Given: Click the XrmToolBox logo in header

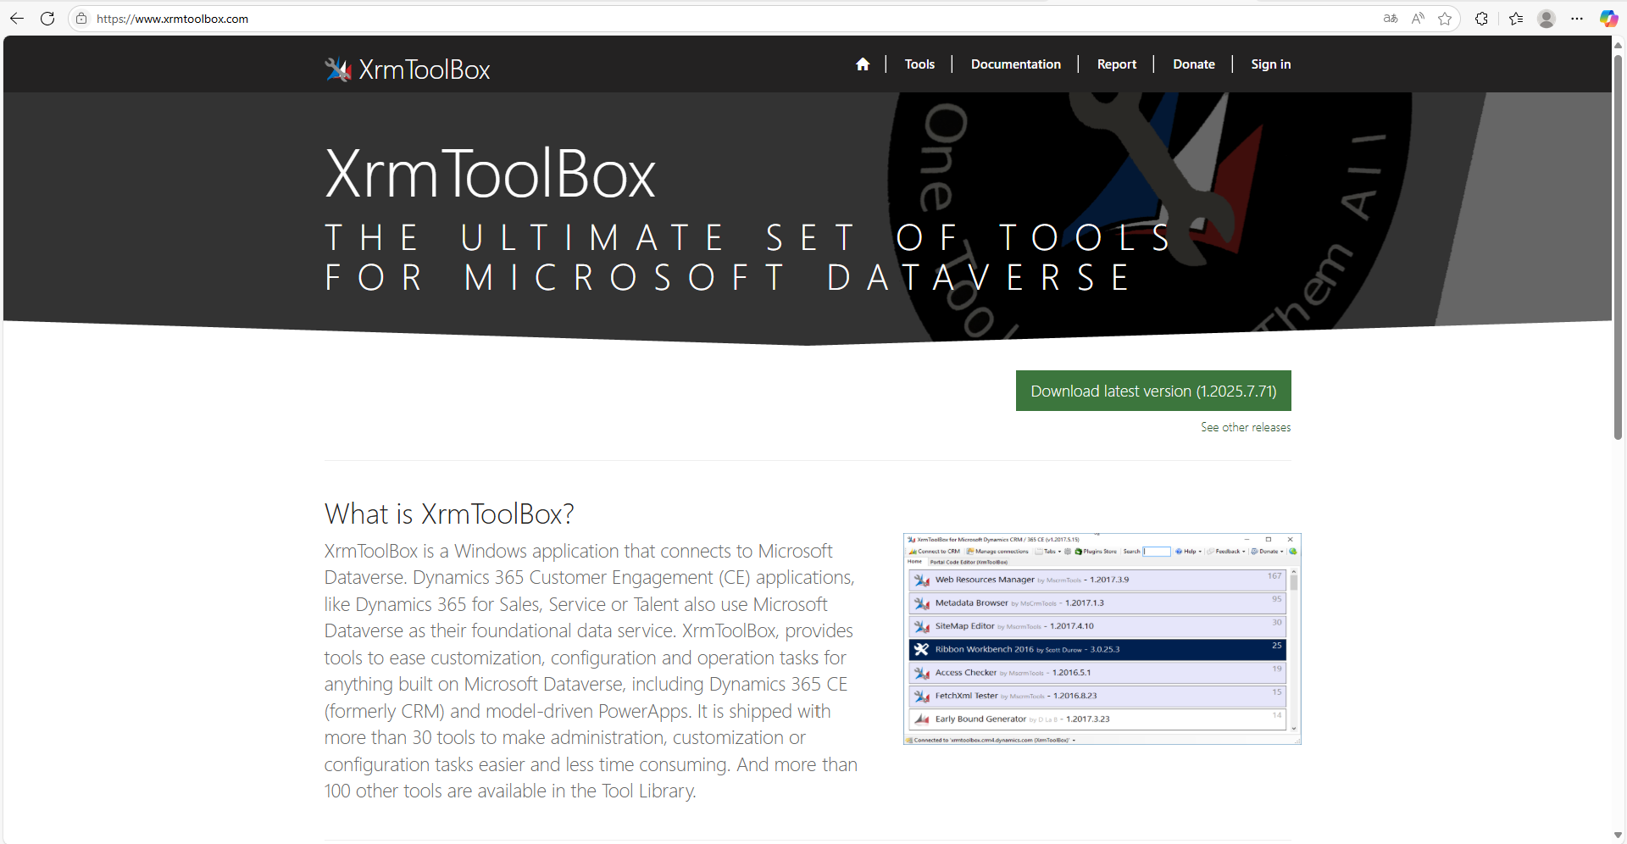Looking at the screenshot, I should point(408,69).
